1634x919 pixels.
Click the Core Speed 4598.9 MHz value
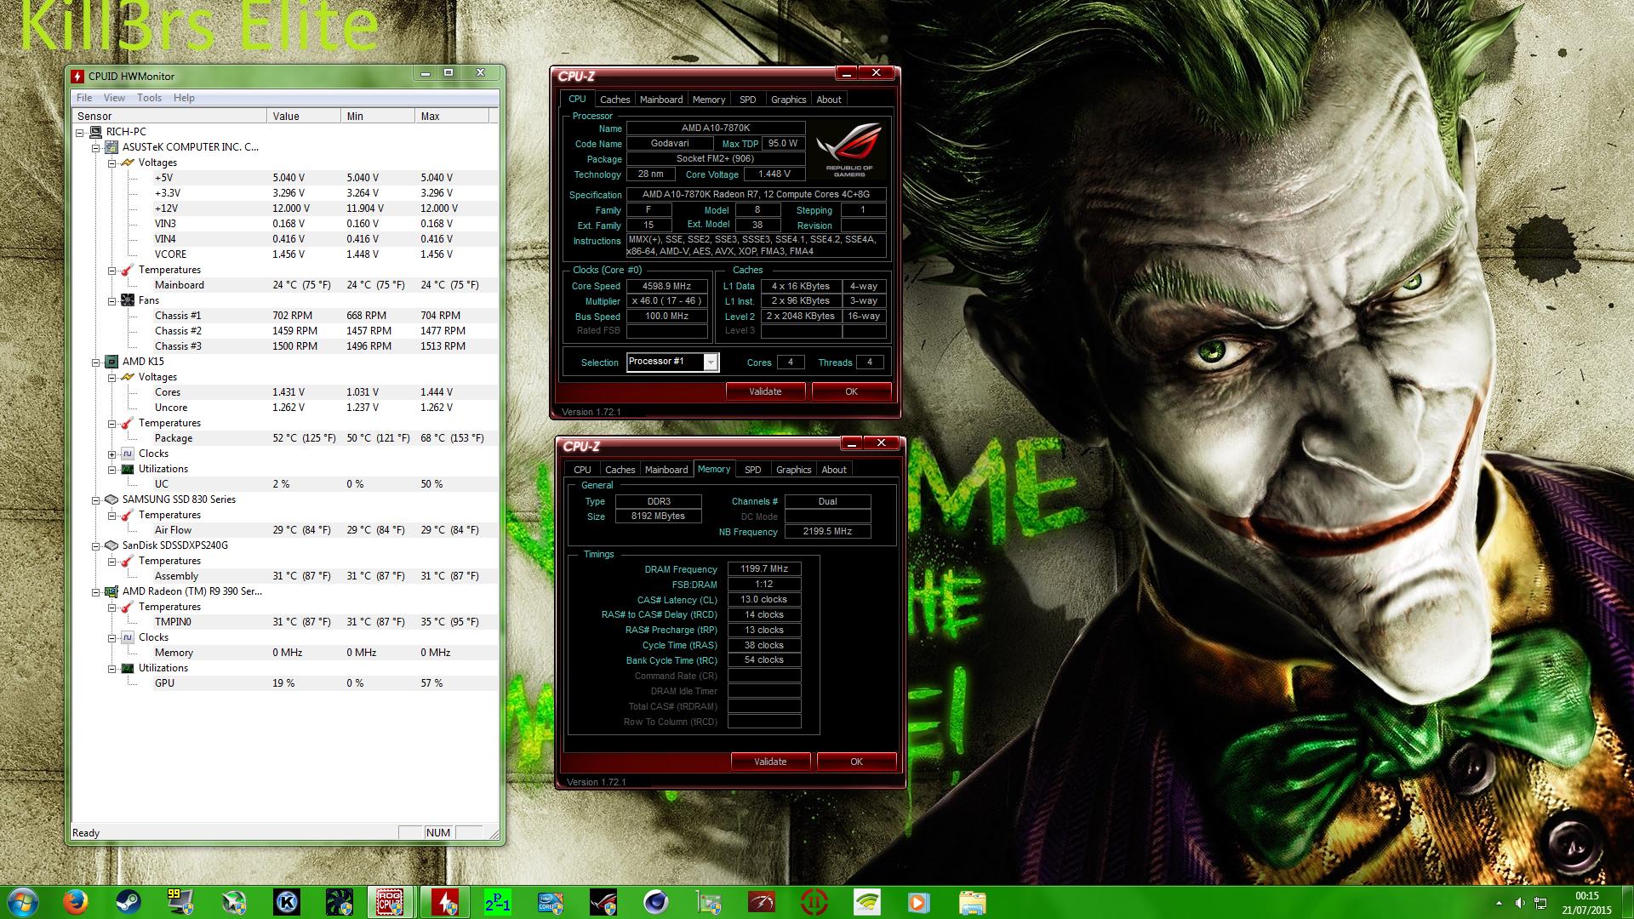667,287
